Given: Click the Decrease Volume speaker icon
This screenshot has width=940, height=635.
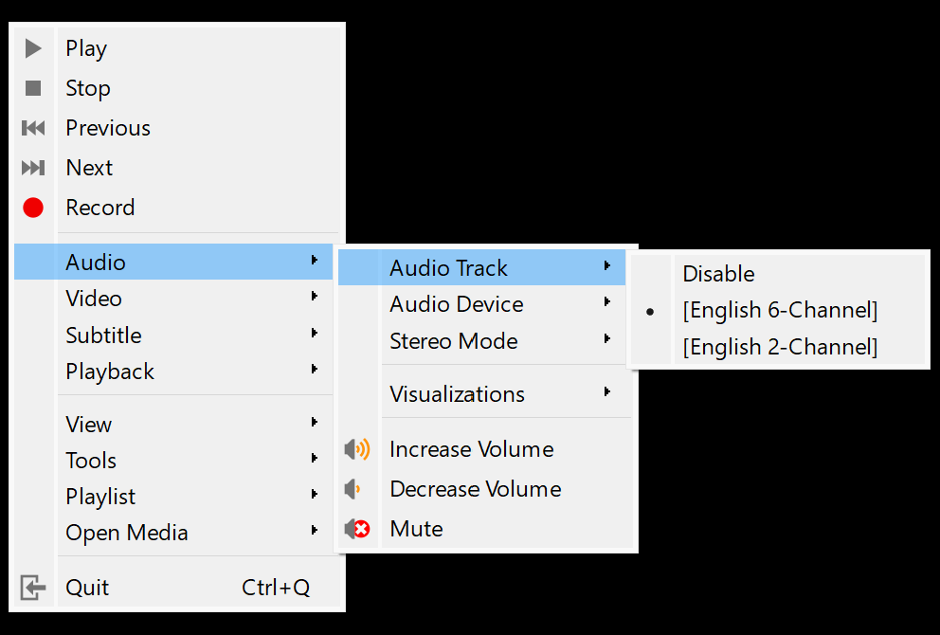Looking at the screenshot, I should tap(353, 489).
